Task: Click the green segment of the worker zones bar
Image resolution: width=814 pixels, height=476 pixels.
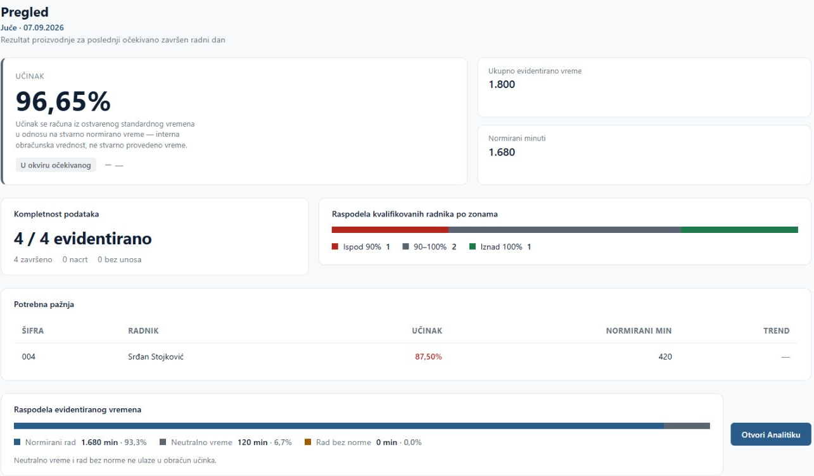Action: click(740, 230)
